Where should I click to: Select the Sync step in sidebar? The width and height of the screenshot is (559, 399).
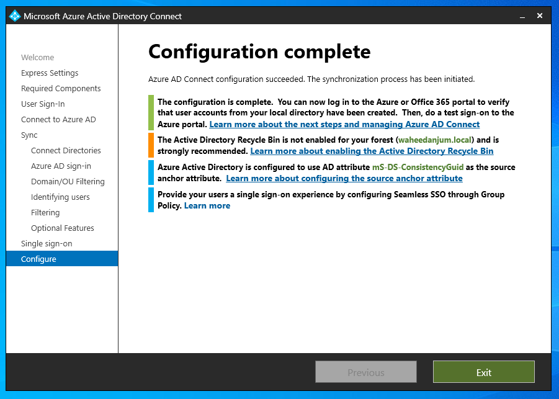tap(29, 135)
